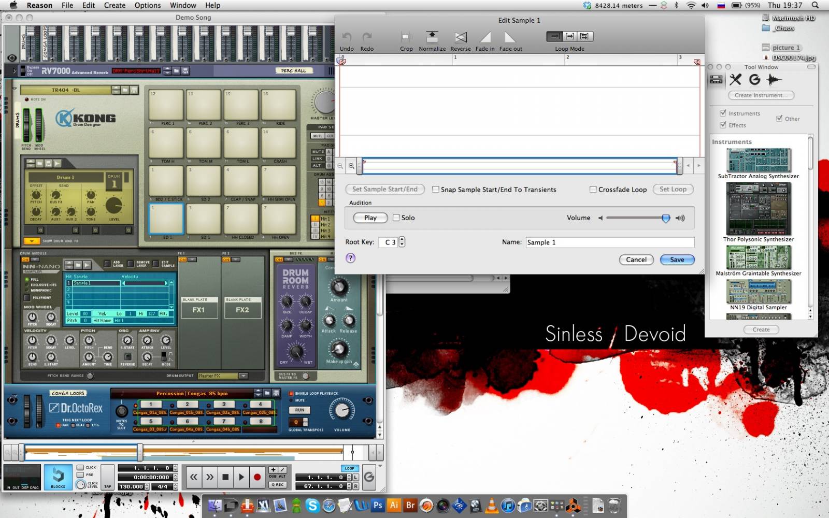Enable the Crossfade Loop checkbox

tap(593, 190)
